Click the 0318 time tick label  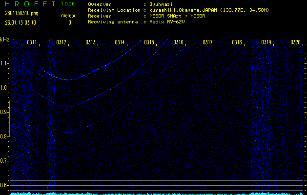[x=237, y=42]
